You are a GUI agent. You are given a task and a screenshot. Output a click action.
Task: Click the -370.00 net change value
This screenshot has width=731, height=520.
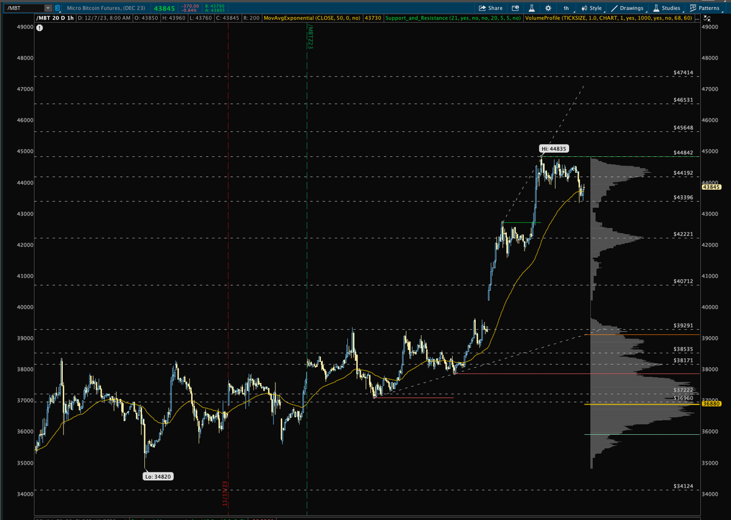tap(191, 5)
